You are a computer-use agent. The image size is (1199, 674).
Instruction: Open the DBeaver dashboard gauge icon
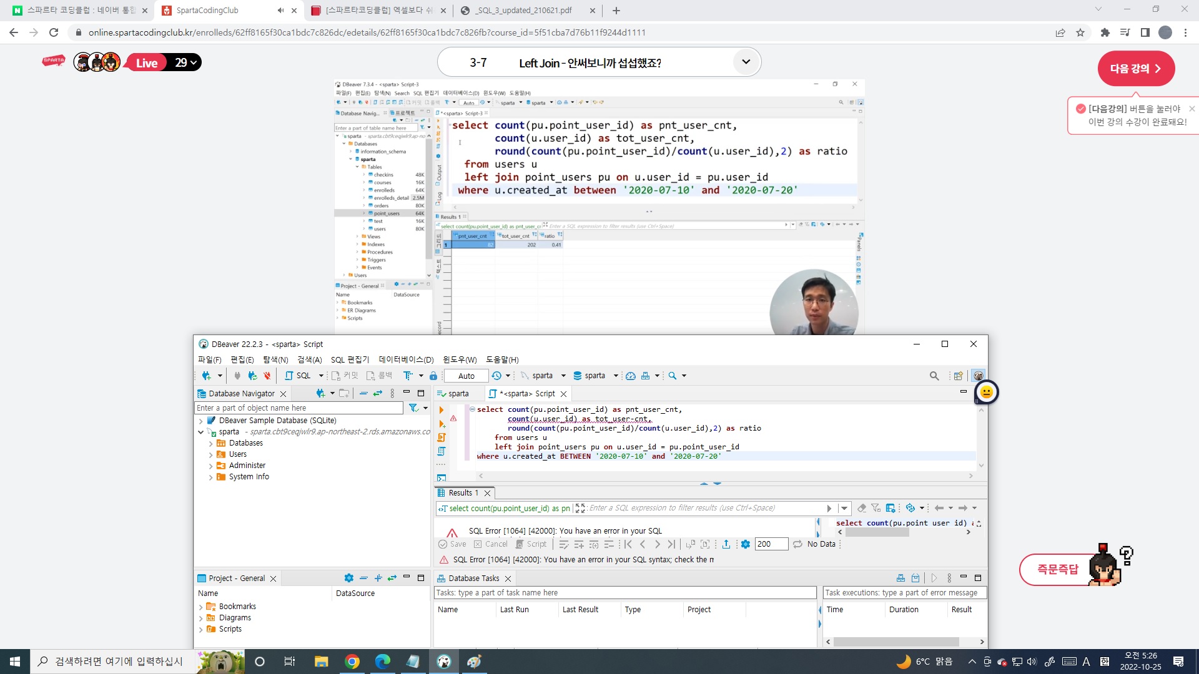click(631, 376)
